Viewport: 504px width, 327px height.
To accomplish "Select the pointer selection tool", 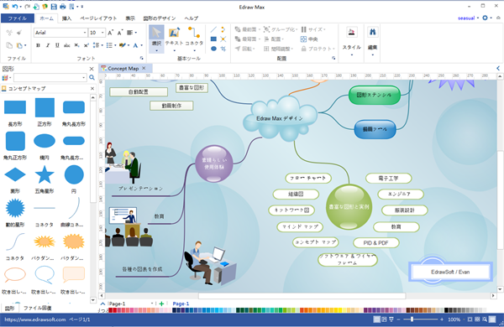I will [x=156, y=39].
